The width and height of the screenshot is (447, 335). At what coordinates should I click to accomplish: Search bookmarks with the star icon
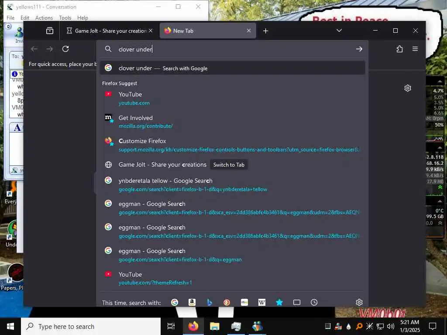[x=279, y=302]
